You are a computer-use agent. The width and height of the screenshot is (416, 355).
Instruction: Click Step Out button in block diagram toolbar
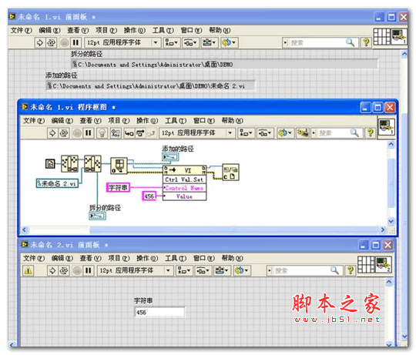click(x=151, y=132)
